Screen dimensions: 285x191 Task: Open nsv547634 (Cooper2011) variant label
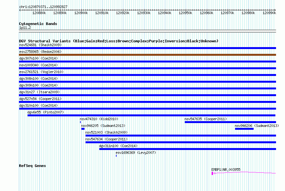106,139
